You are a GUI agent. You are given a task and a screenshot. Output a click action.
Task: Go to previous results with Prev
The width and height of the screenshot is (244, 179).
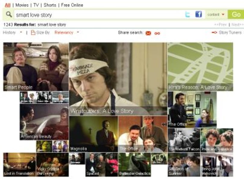(221, 25)
